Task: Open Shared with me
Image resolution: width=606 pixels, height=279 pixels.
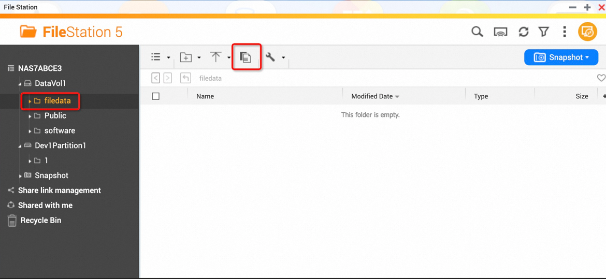Action: [45, 205]
